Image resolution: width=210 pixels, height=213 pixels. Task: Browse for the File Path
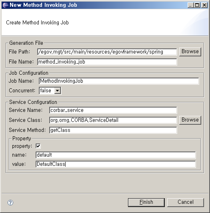coord(190,52)
